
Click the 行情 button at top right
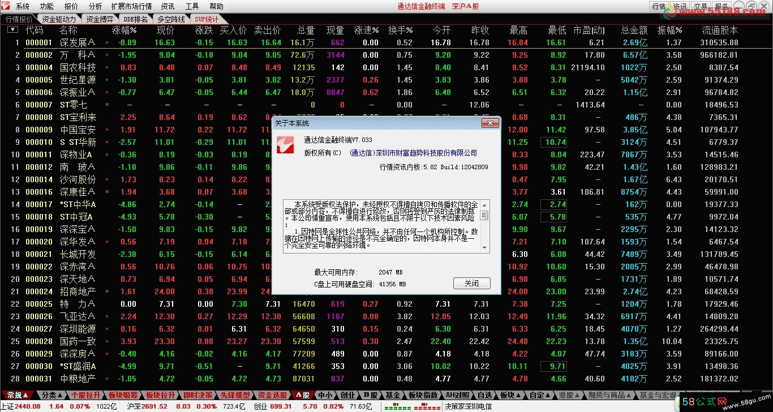point(659,6)
